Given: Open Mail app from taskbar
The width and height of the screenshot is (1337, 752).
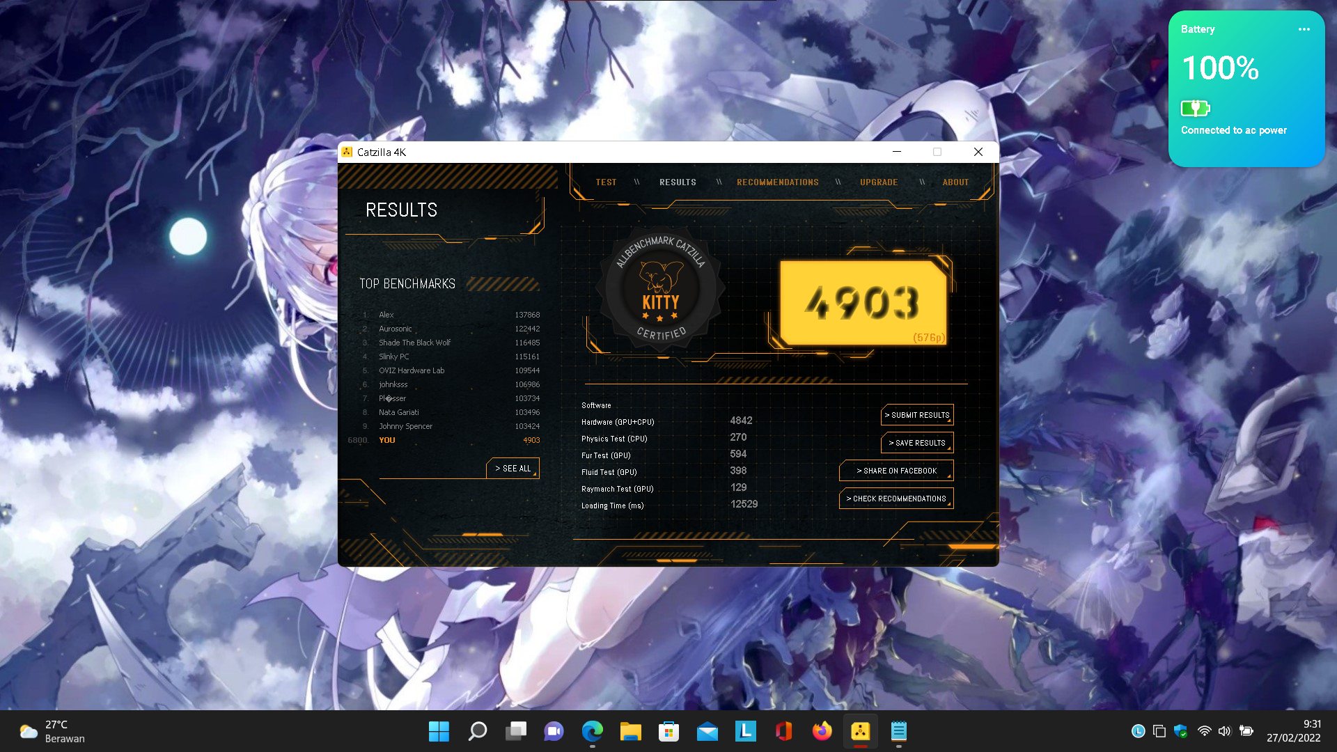Looking at the screenshot, I should point(707,731).
